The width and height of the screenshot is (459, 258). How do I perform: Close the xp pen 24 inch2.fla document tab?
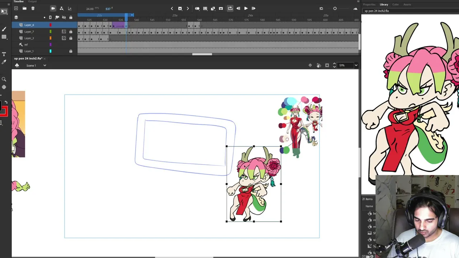coord(44,58)
